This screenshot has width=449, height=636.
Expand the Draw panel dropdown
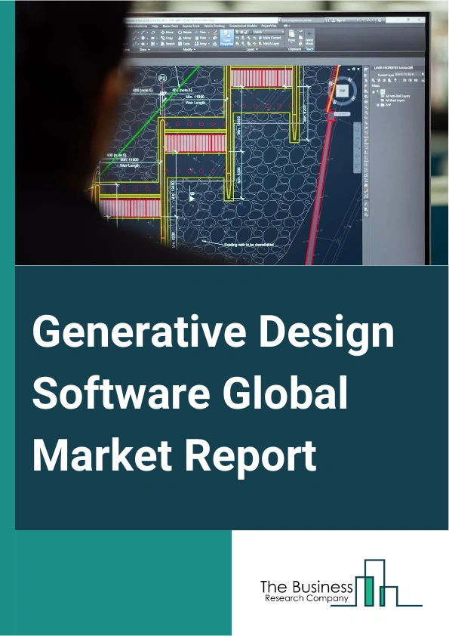[145, 50]
